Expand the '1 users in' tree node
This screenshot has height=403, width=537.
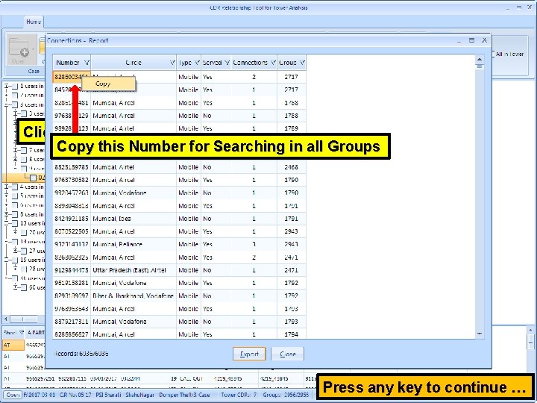tap(6, 87)
